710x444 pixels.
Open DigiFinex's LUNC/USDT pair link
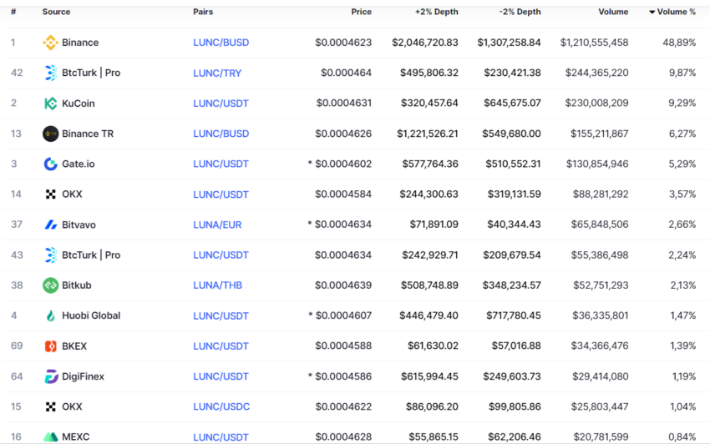point(221,376)
